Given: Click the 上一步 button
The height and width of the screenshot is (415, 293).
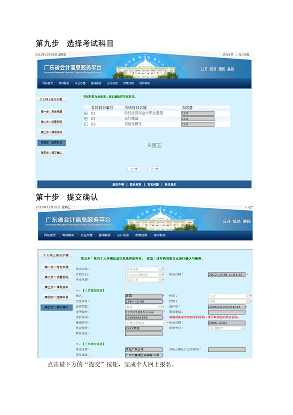Looking at the screenshot, I should [134, 169].
